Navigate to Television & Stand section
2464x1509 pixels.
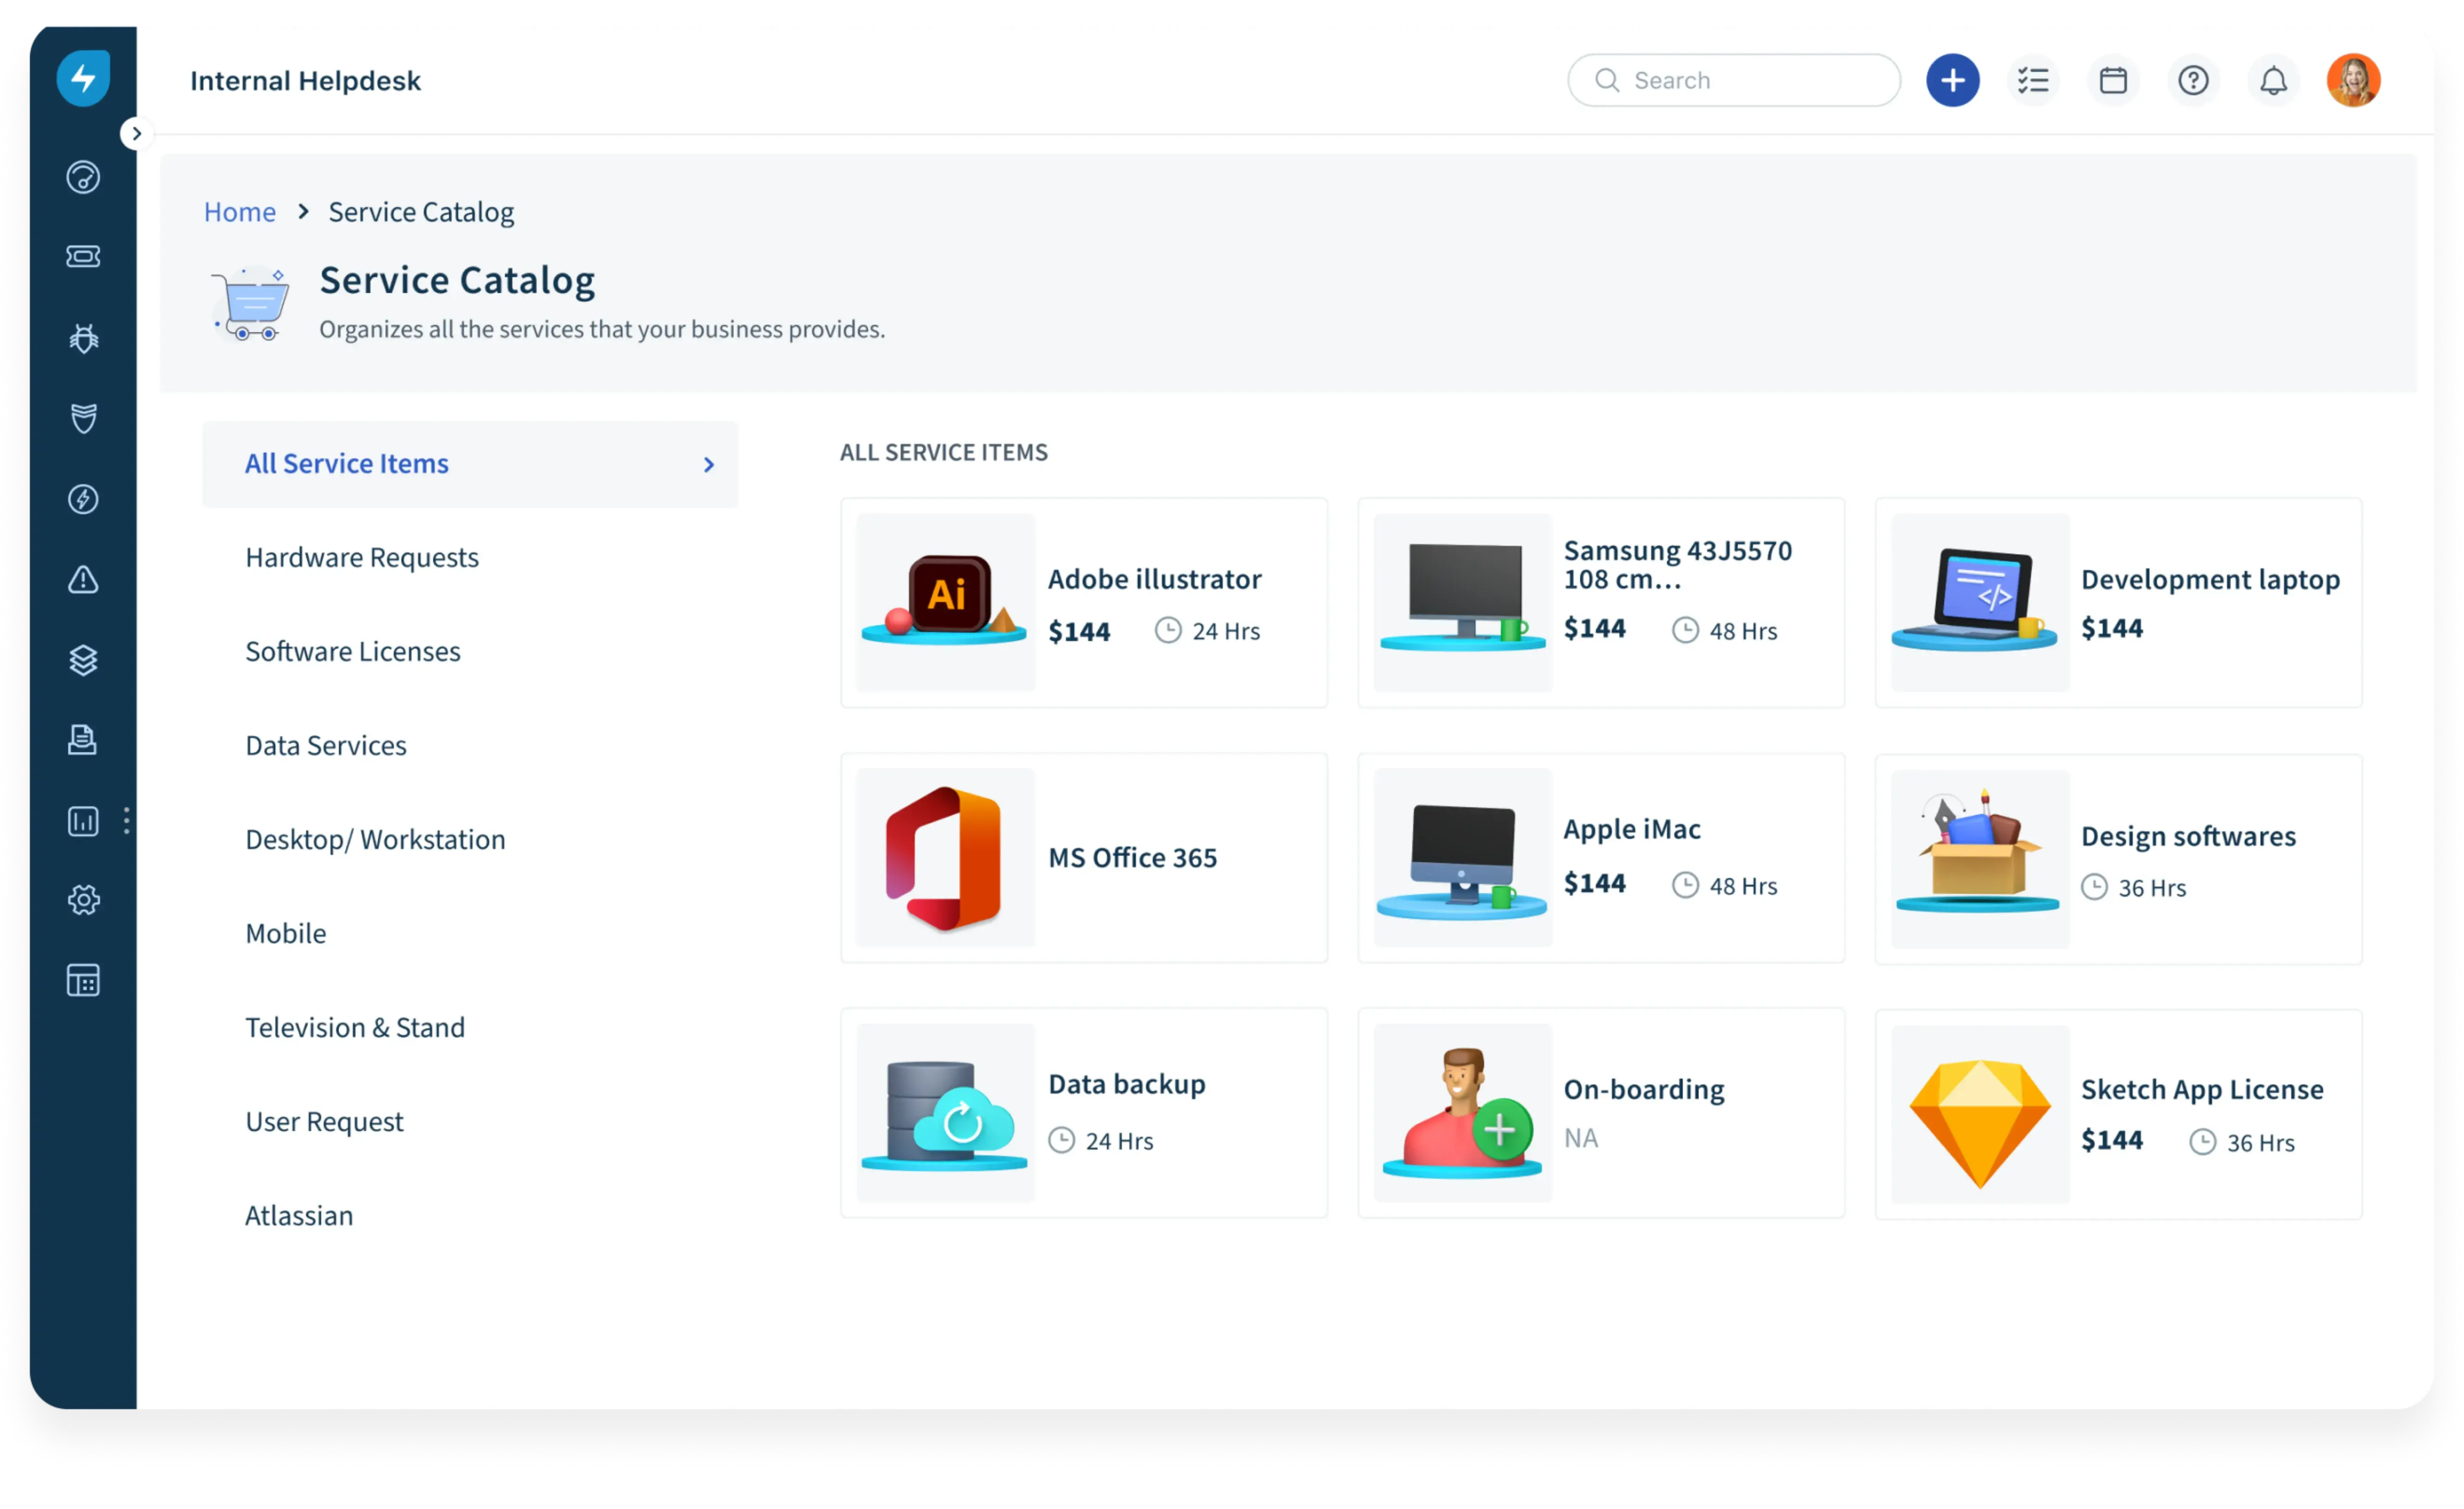354,1025
